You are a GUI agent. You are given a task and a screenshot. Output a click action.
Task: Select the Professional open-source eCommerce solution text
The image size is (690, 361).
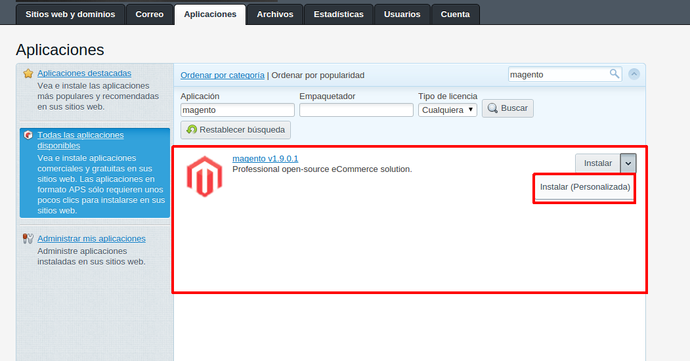(322, 169)
